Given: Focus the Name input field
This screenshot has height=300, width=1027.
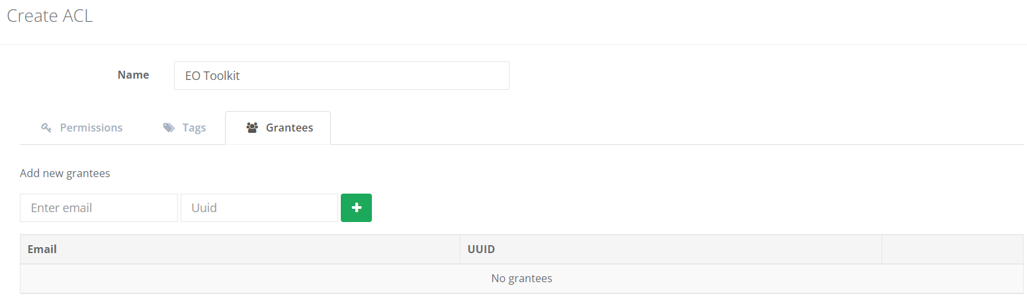Looking at the screenshot, I should (341, 76).
